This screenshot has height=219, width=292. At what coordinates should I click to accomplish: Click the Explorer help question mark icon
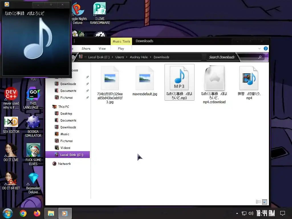[x=266, y=48]
